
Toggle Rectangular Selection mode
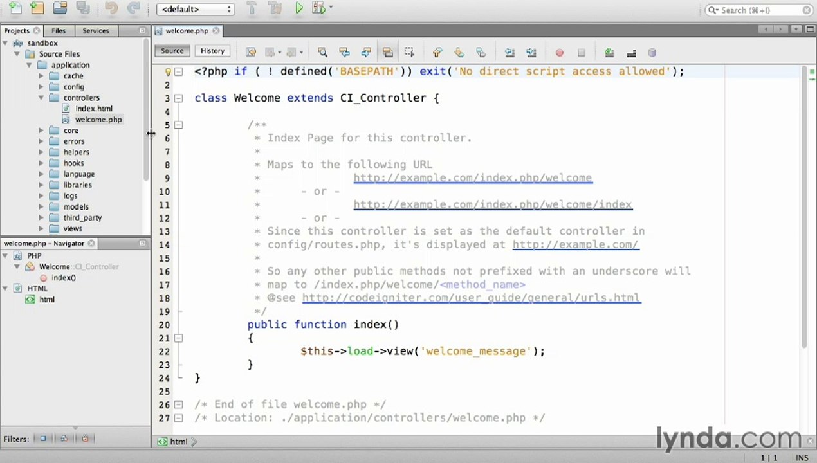click(x=409, y=52)
